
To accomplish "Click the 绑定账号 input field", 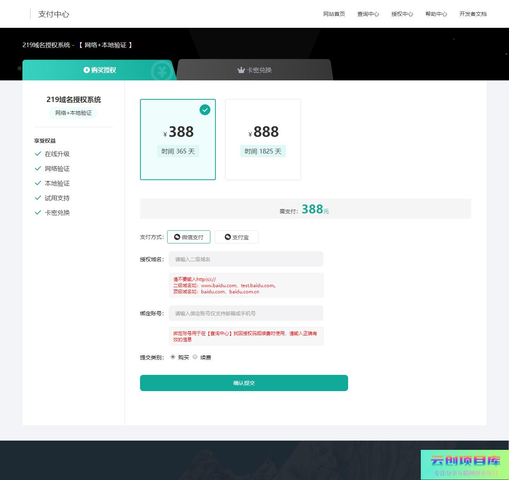I will coord(246,313).
